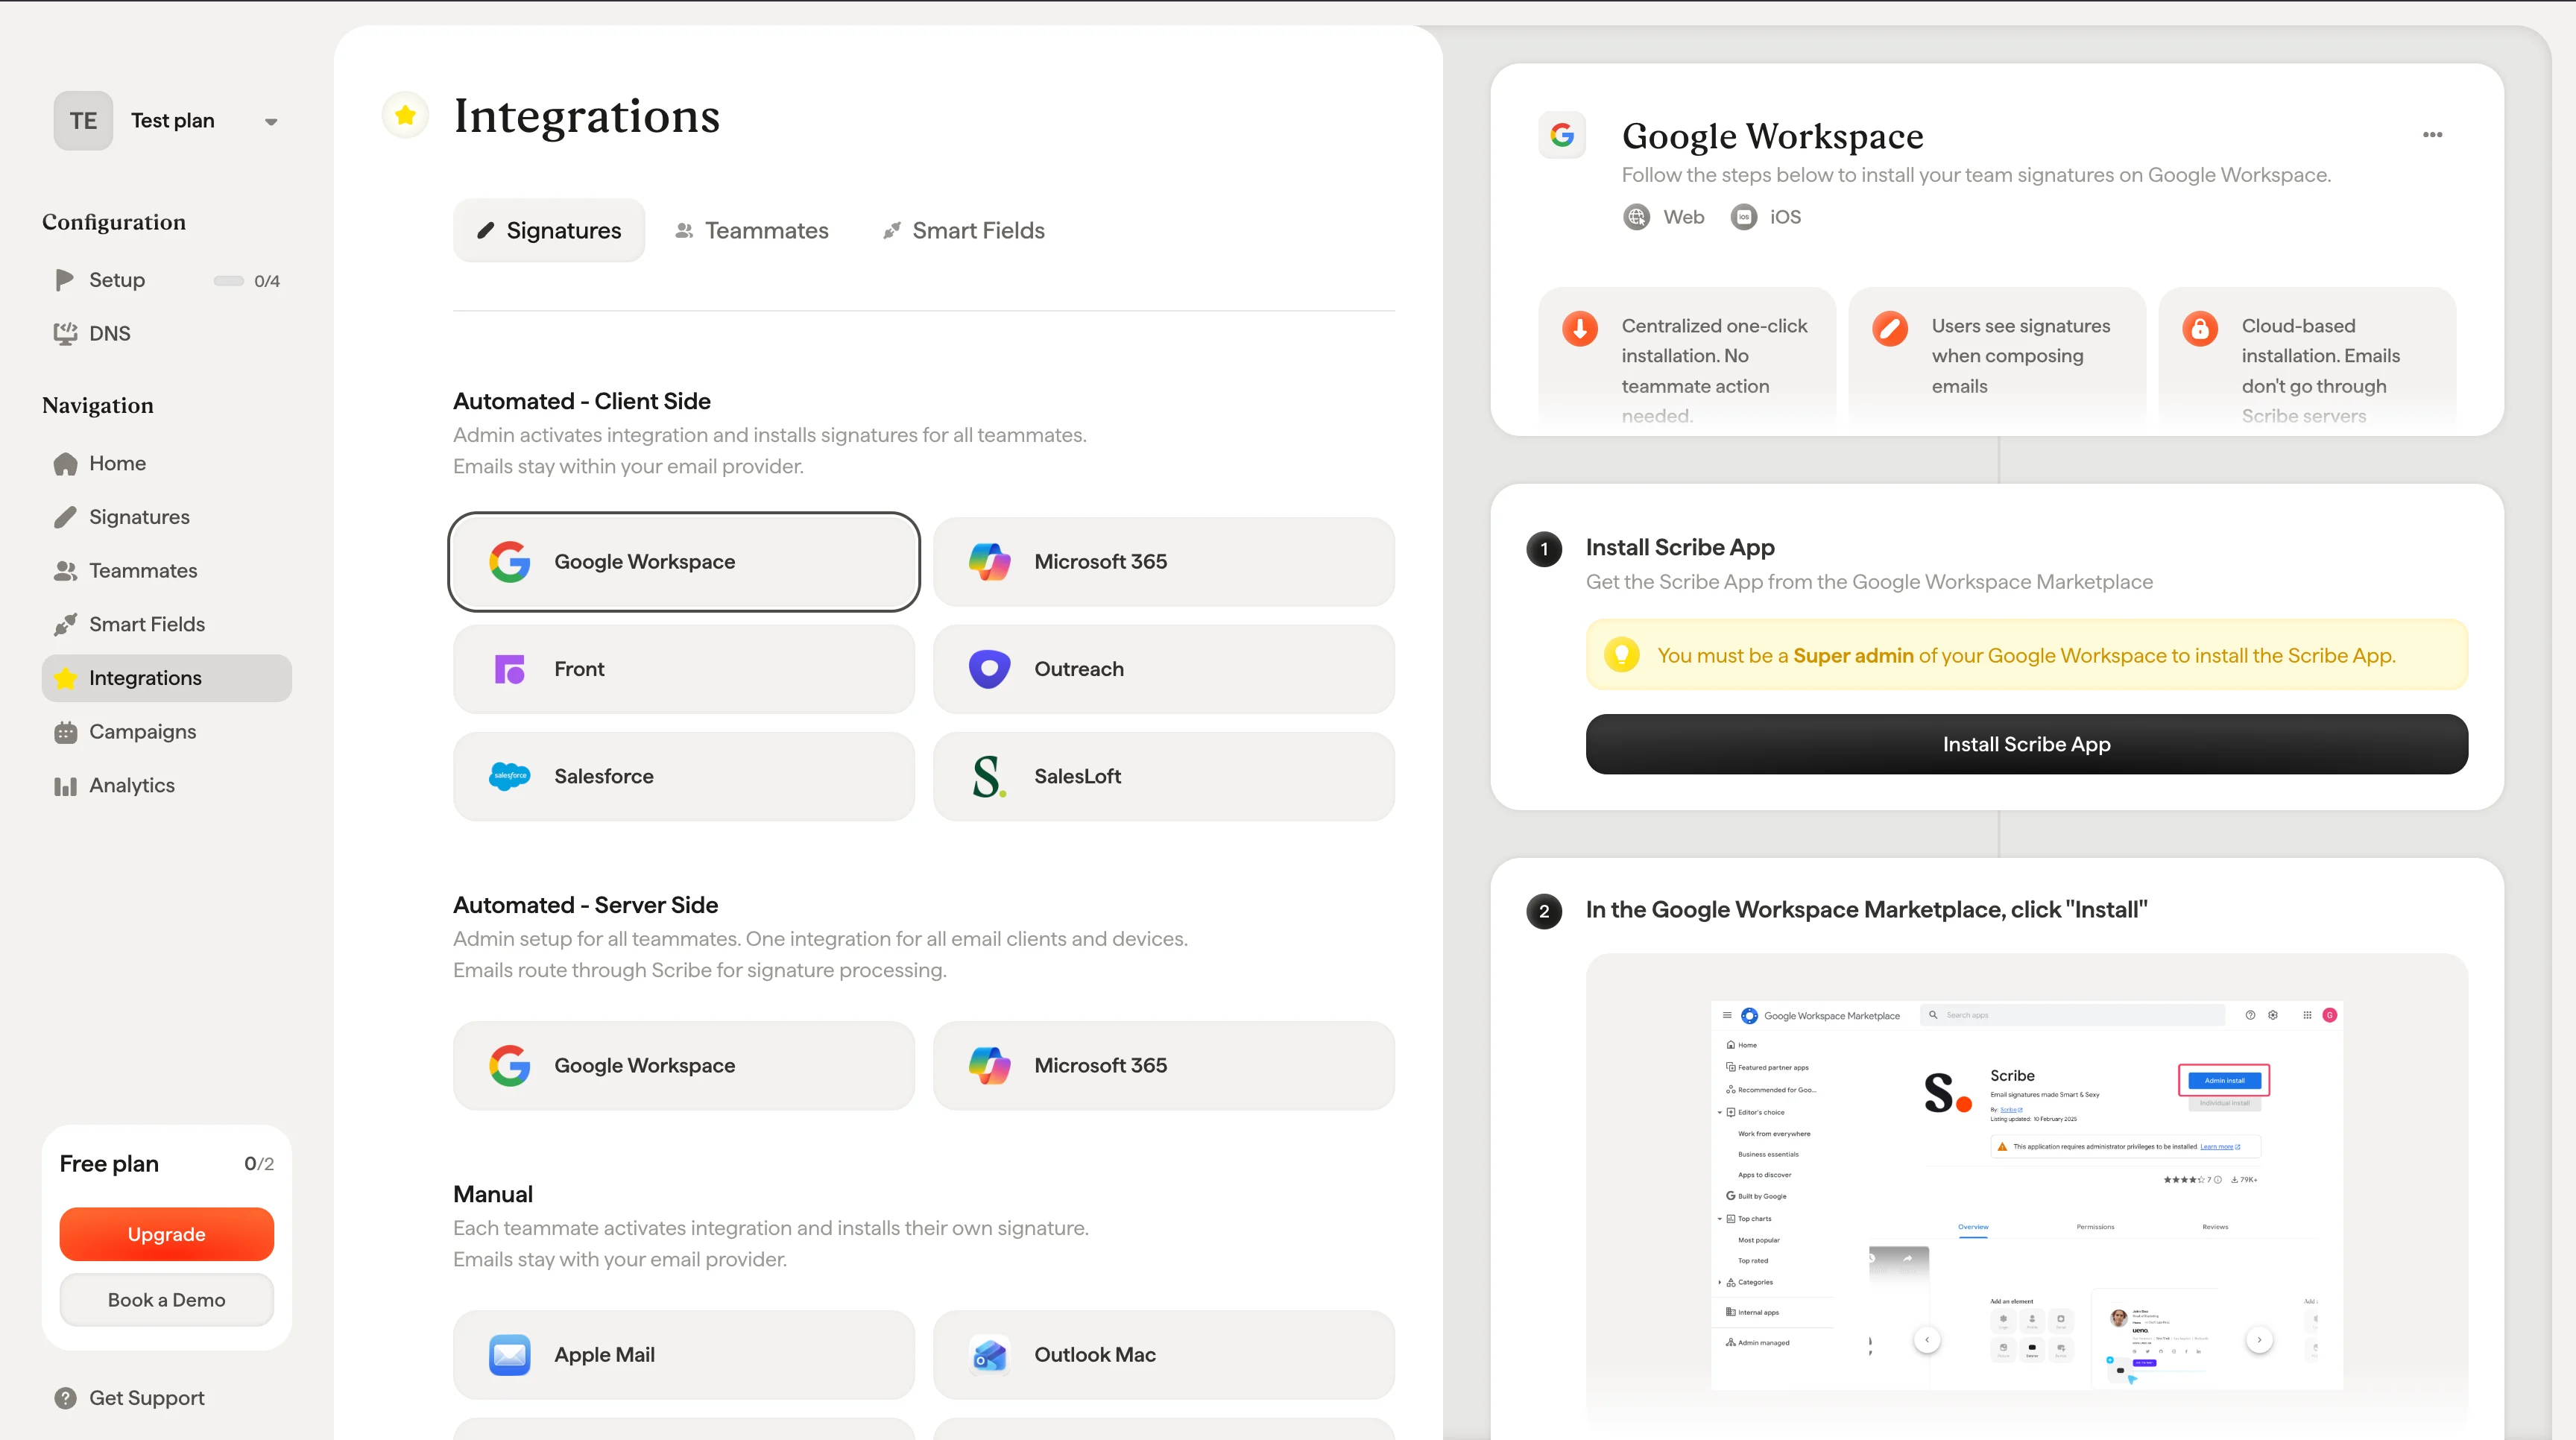Click the Book a Demo button
Image resolution: width=2576 pixels, height=1440 pixels.
coord(167,1300)
